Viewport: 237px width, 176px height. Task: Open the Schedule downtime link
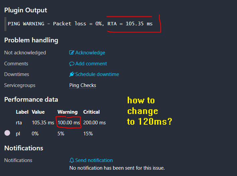pos(97,74)
